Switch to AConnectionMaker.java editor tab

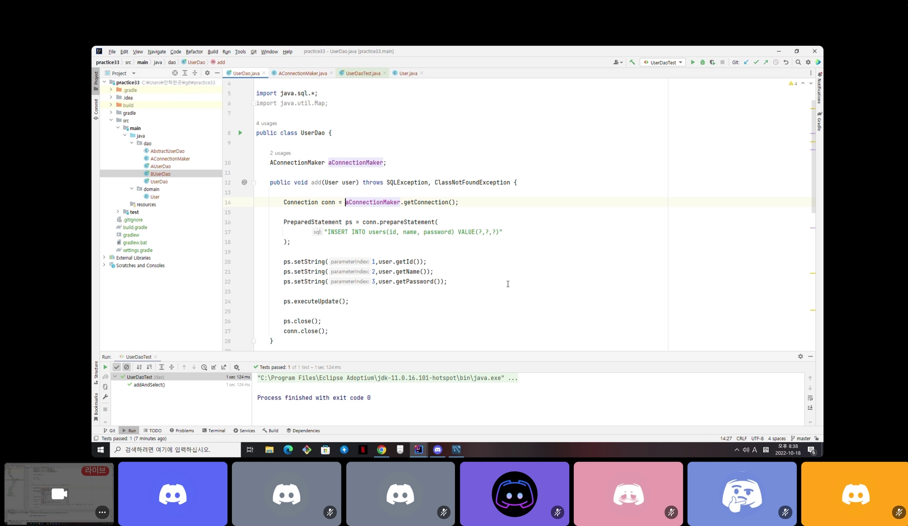coord(302,73)
